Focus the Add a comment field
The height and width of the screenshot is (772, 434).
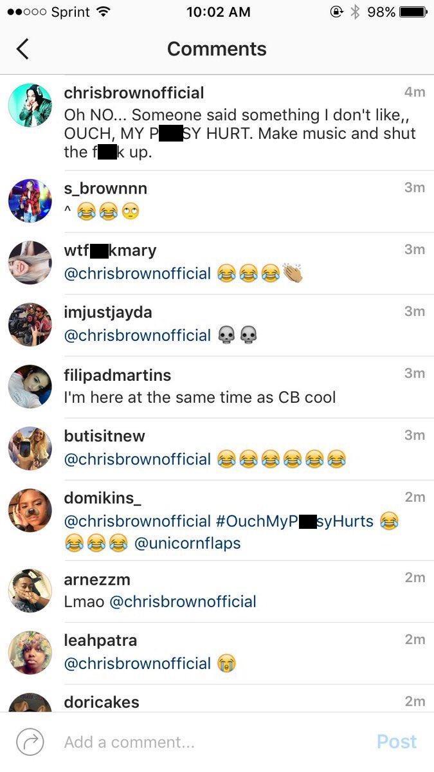point(212,742)
